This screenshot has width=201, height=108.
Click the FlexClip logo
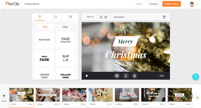click(x=12, y=4)
